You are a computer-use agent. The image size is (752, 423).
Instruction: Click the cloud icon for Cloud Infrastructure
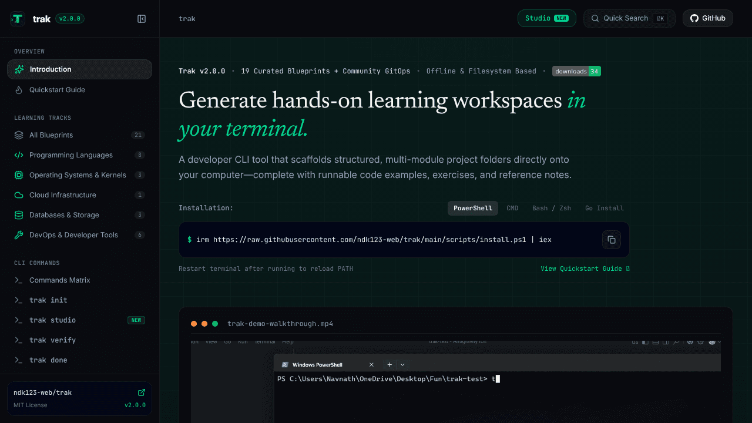point(19,195)
